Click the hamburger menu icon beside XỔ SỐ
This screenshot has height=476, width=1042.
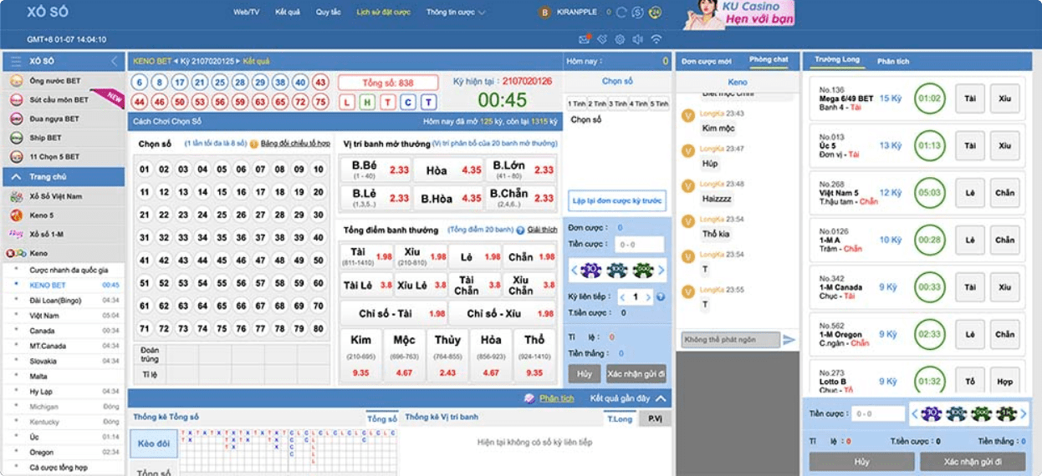pos(16,61)
